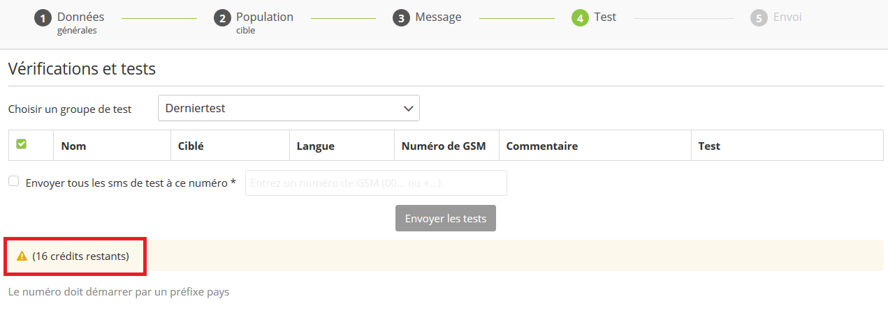Click the yellow warning triangle icon
Viewport: 888px width, 315px height.
click(x=22, y=256)
